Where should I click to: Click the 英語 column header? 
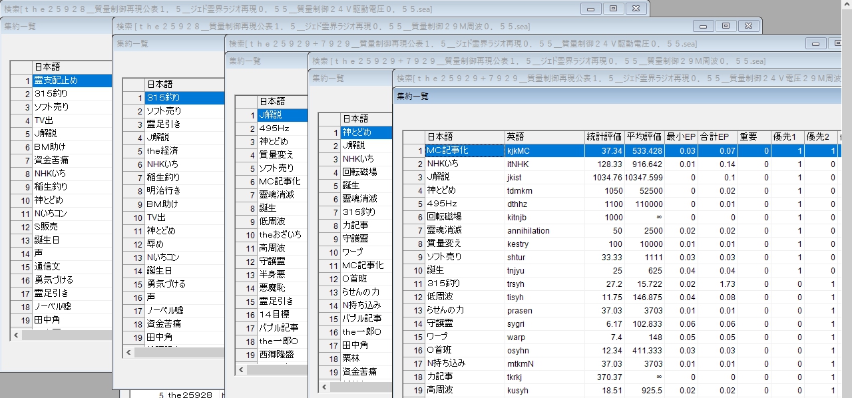pos(543,137)
